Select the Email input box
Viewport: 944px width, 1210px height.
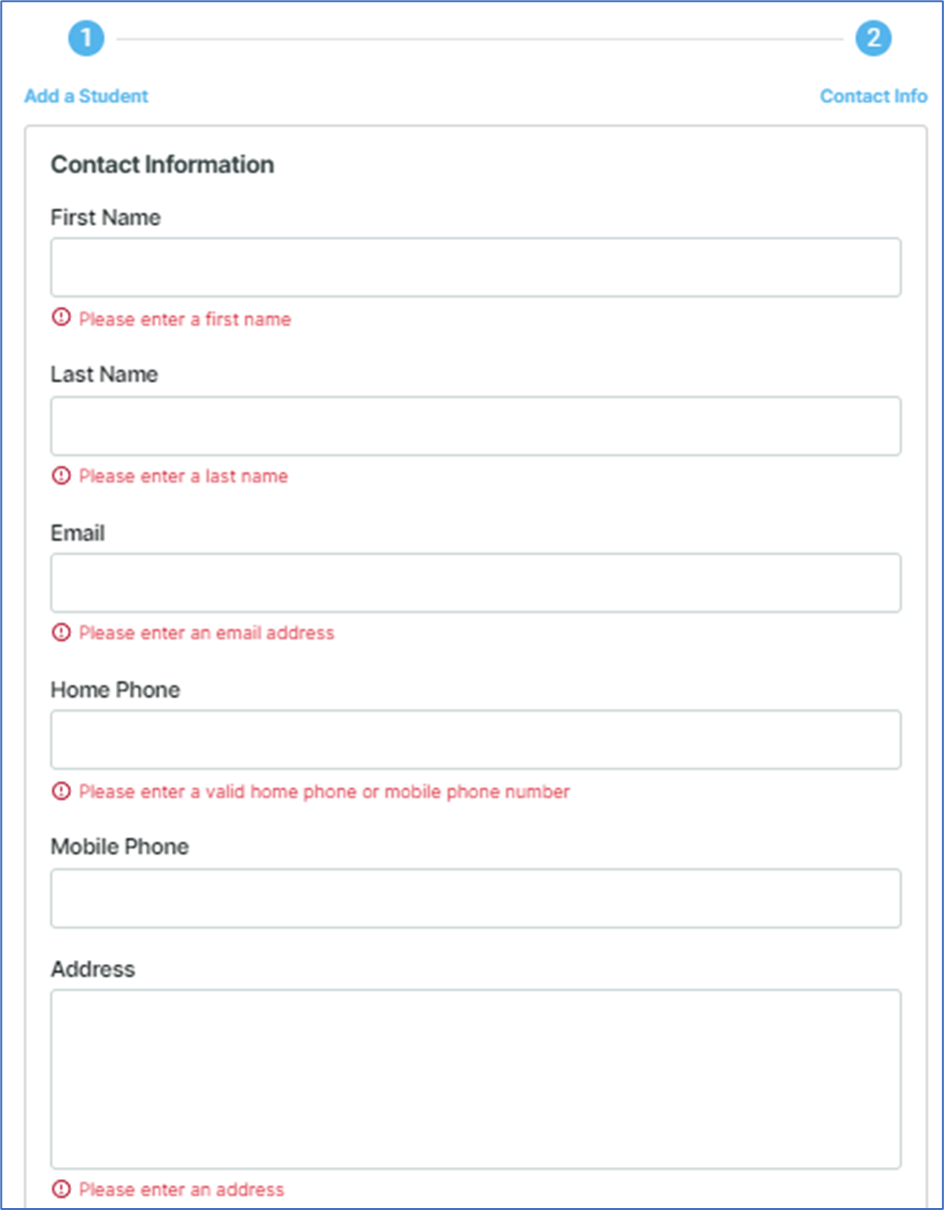475,583
